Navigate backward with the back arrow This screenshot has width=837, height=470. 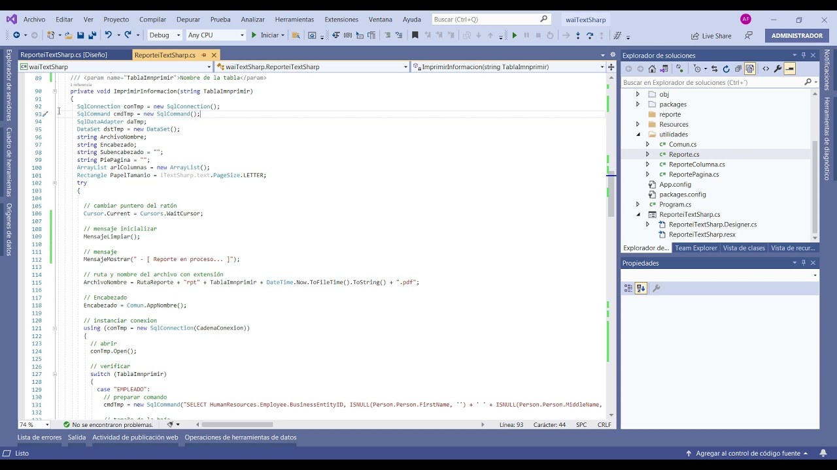coord(16,35)
